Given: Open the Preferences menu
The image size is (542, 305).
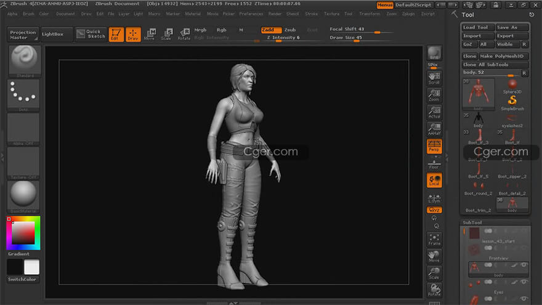Looking at the screenshot, I should pyautogui.click(x=251, y=14).
